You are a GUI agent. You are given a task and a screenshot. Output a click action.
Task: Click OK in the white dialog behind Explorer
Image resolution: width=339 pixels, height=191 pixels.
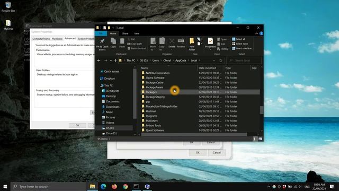pos(198,152)
